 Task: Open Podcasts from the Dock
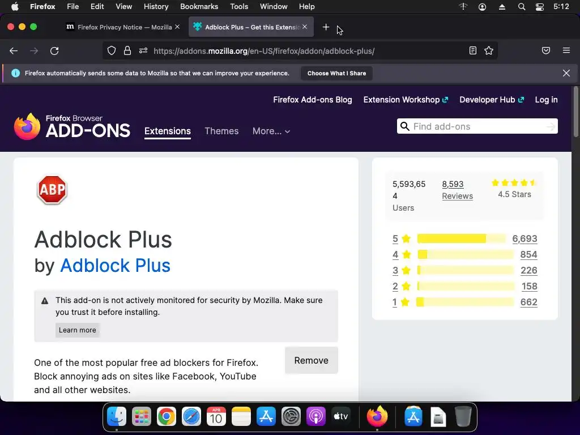click(316, 417)
